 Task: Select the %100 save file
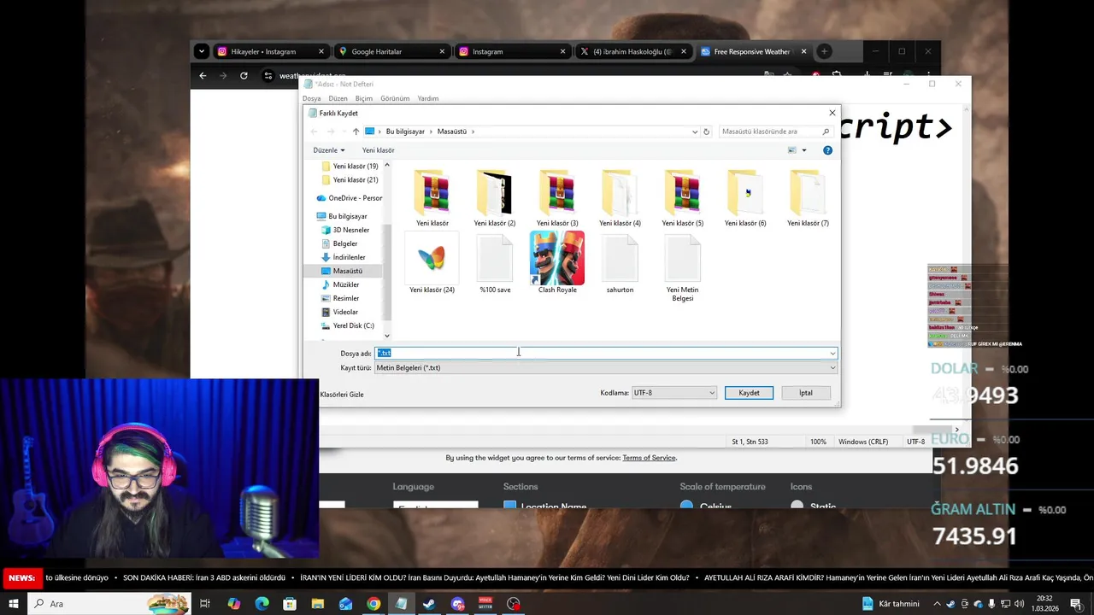point(495,264)
